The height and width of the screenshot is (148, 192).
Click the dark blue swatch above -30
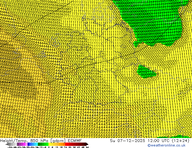(x=28, y=144)
